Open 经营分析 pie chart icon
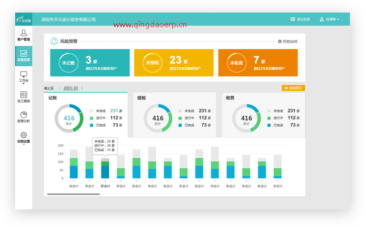Viewport: 365px width, 227px height. (24, 117)
